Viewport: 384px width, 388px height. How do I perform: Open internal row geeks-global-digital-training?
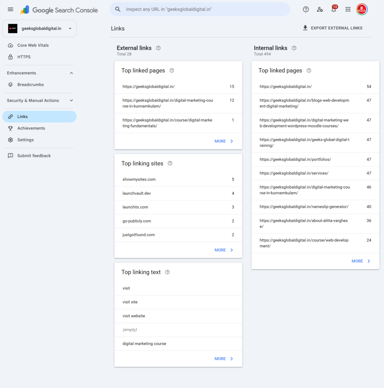click(x=315, y=143)
